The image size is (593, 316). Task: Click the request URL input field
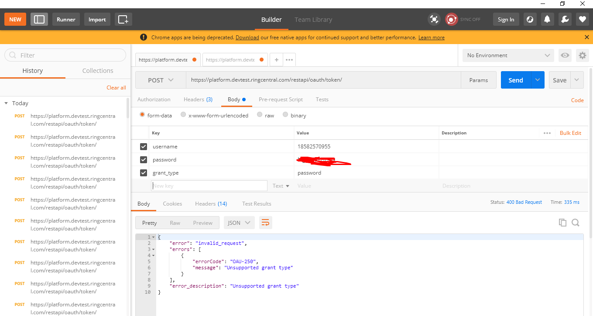coord(323,80)
